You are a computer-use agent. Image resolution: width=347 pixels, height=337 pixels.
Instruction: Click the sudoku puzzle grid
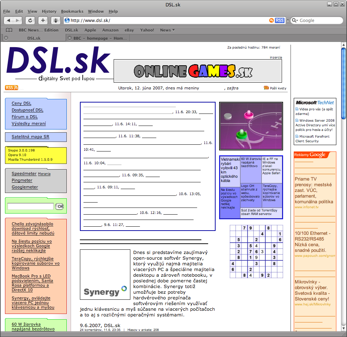tap(256, 252)
